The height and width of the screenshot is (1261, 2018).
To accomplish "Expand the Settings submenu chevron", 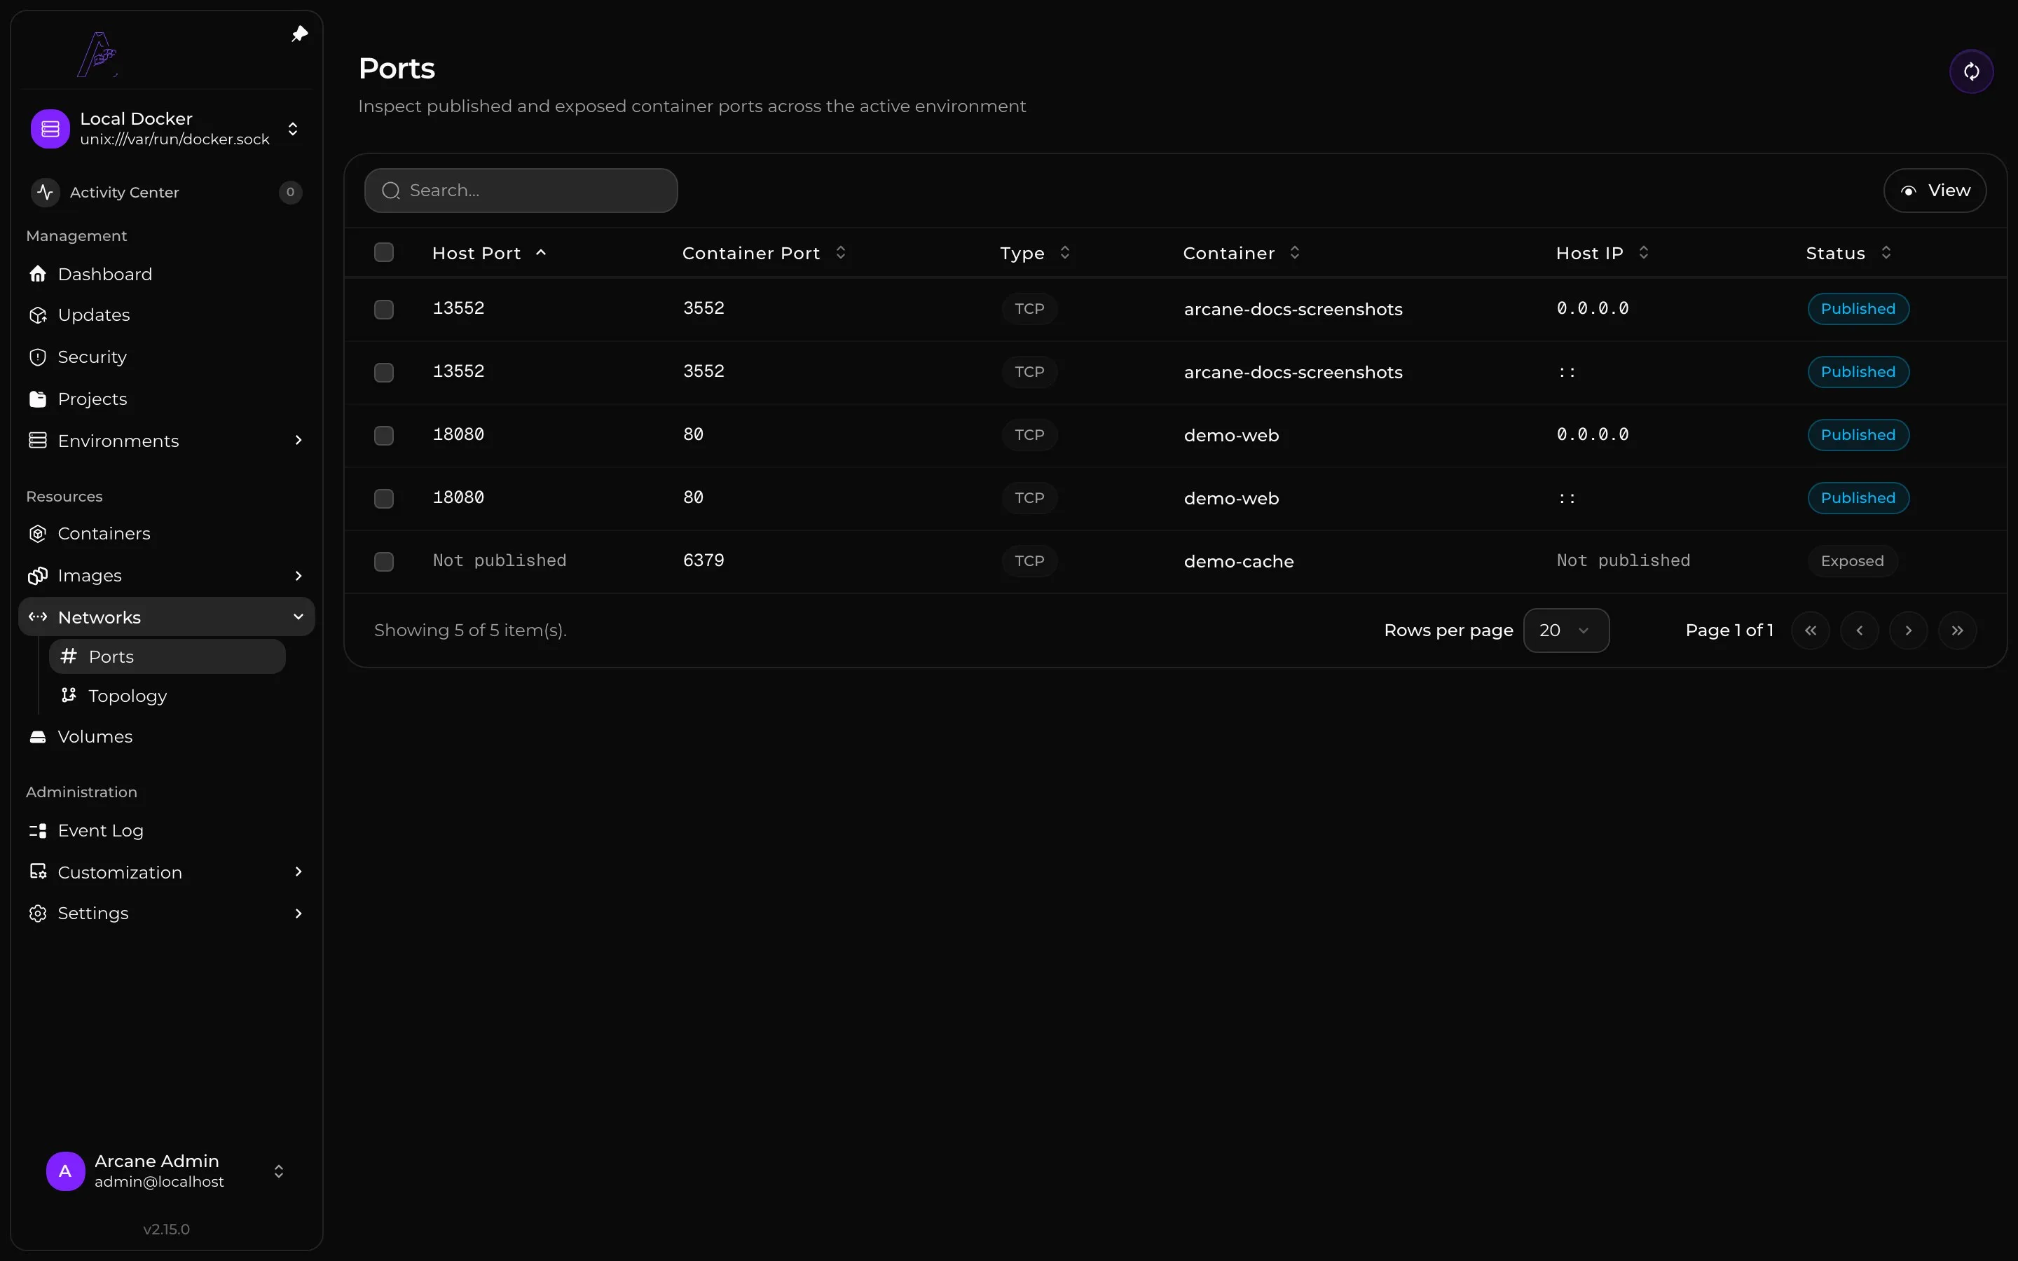I will [x=298, y=914].
